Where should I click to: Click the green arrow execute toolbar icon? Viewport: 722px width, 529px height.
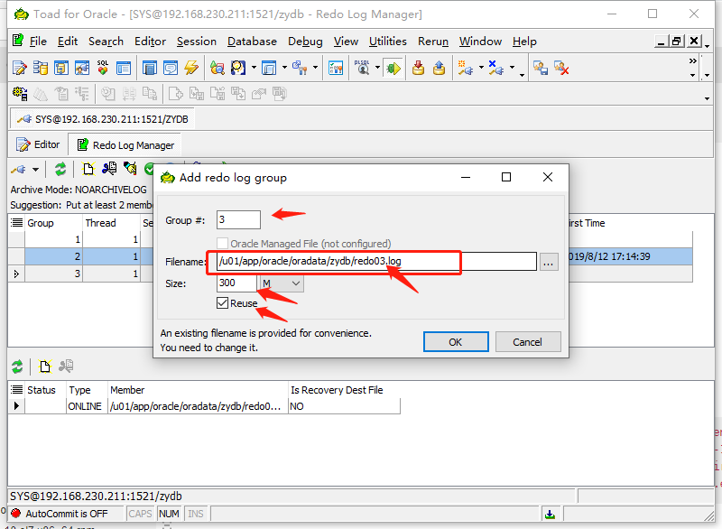(x=393, y=68)
